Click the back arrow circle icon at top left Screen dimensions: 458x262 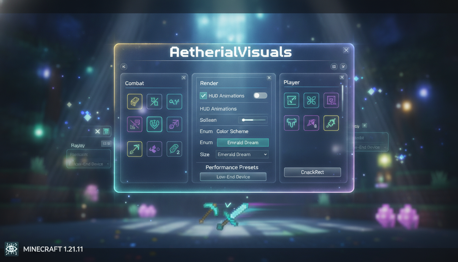coord(124,67)
